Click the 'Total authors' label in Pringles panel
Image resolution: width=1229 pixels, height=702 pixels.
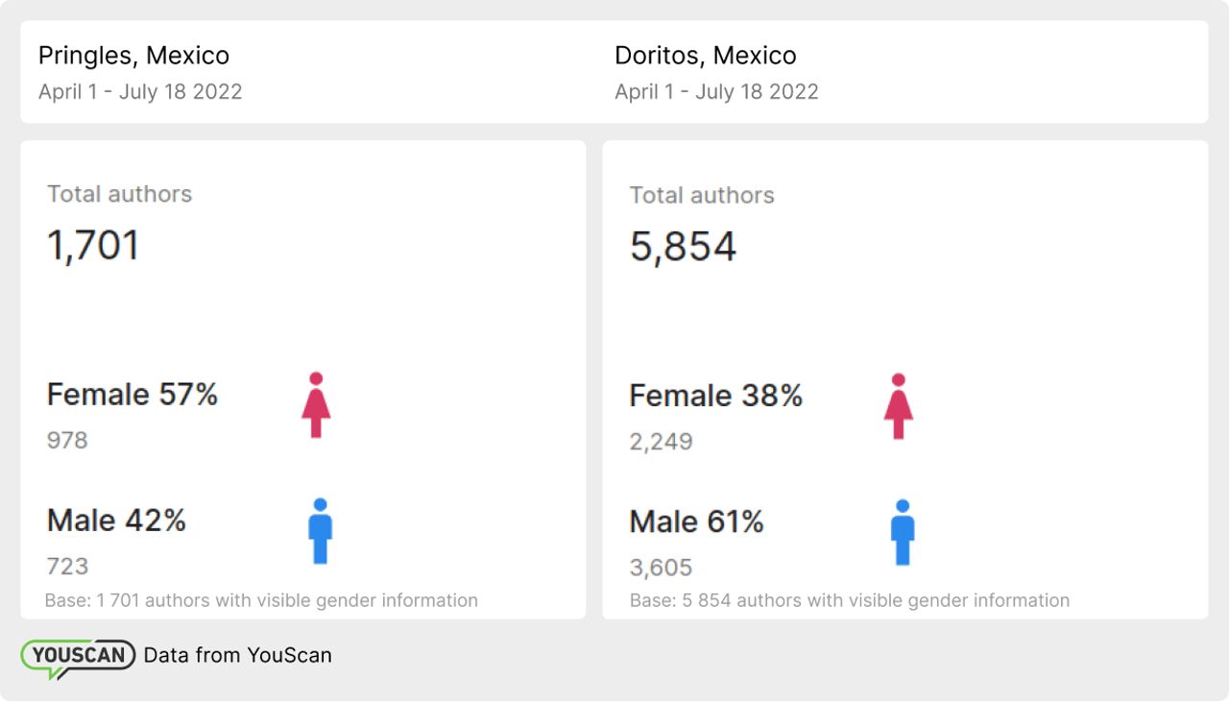tap(120, 194)
